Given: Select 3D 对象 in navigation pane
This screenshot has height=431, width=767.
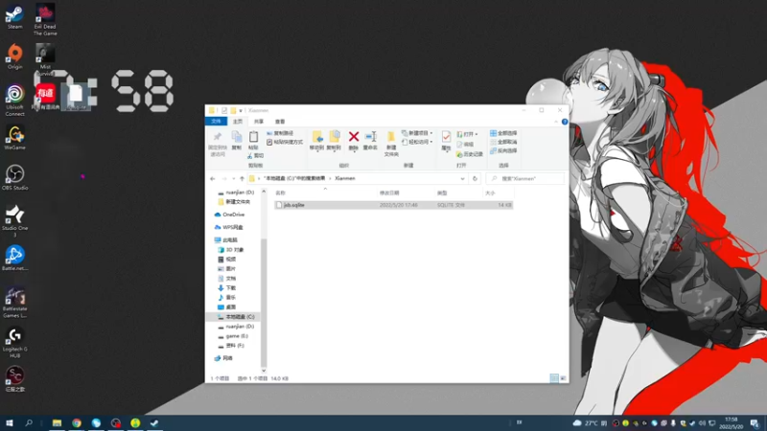Looking at the screenshot, I should 234,250.
